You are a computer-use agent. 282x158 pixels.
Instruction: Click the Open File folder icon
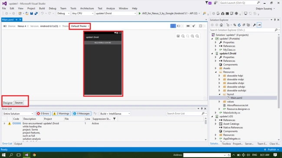tap(27, 13)
